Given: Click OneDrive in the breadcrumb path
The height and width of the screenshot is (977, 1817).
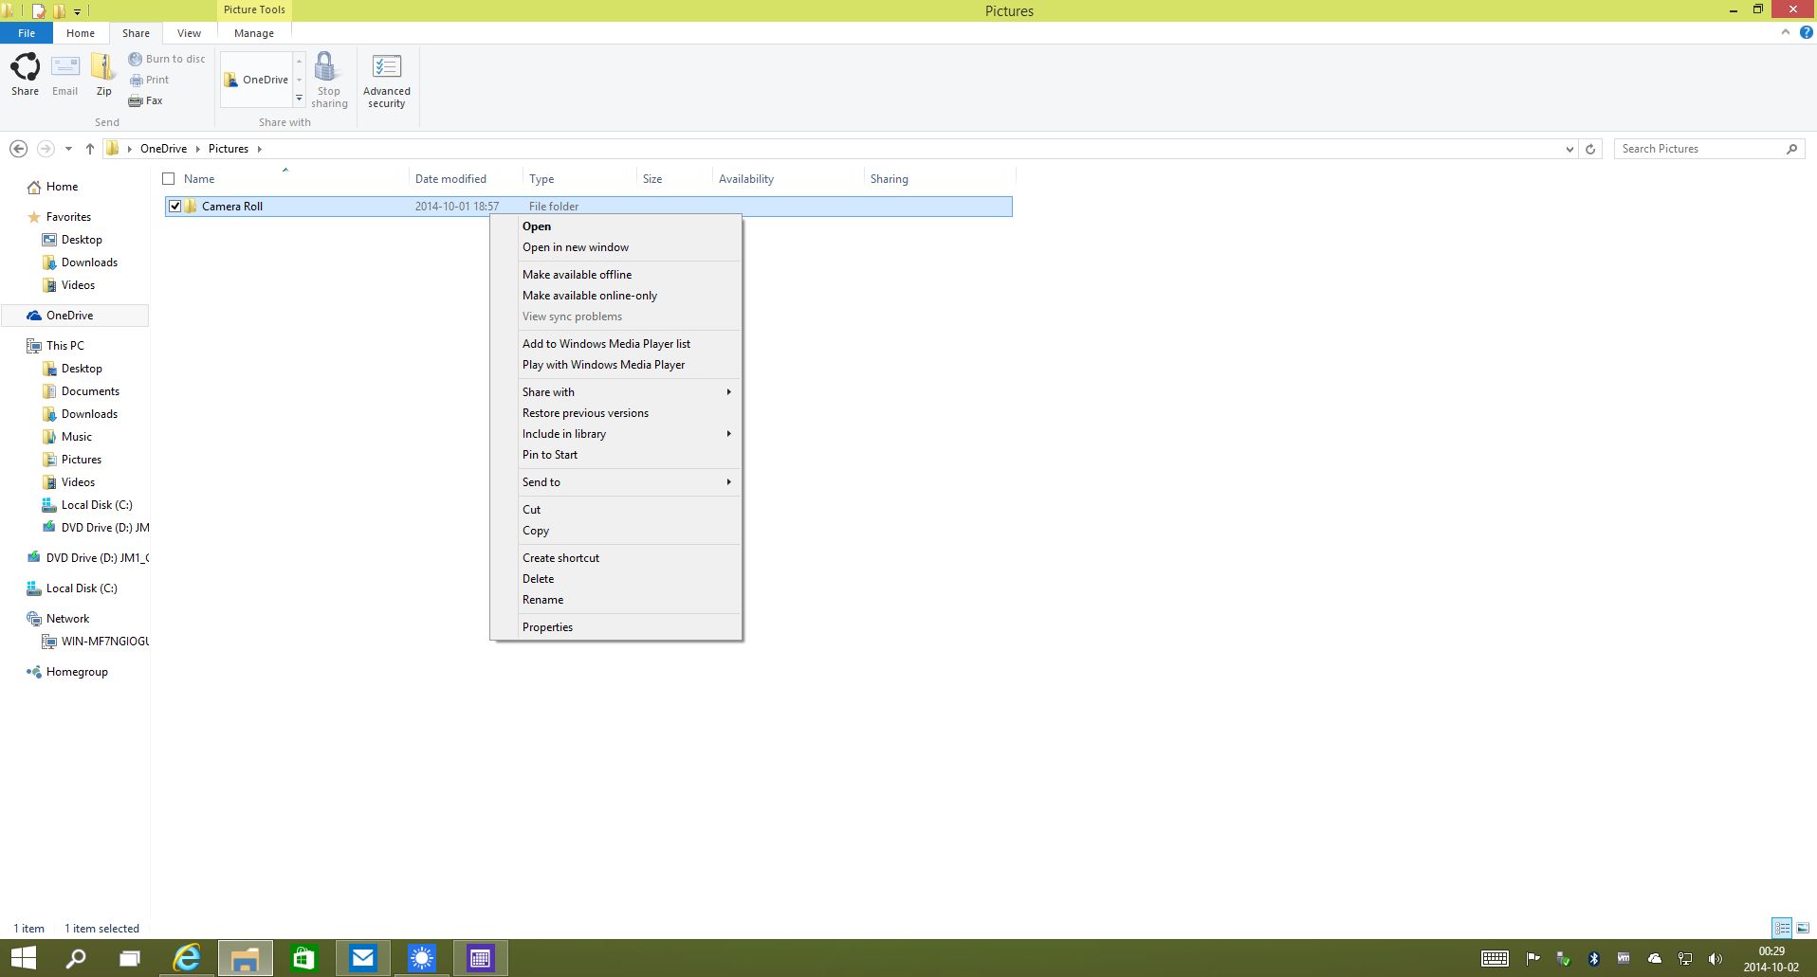Looking at the screenshot, I should coord(163,149).
